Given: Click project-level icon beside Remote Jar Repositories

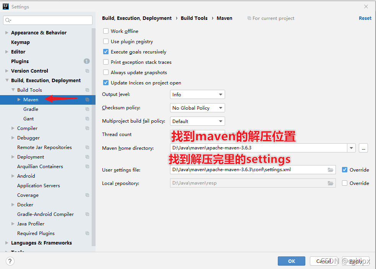Looking at the screenshot, I should pyautogui.click(x=87, y=147).
